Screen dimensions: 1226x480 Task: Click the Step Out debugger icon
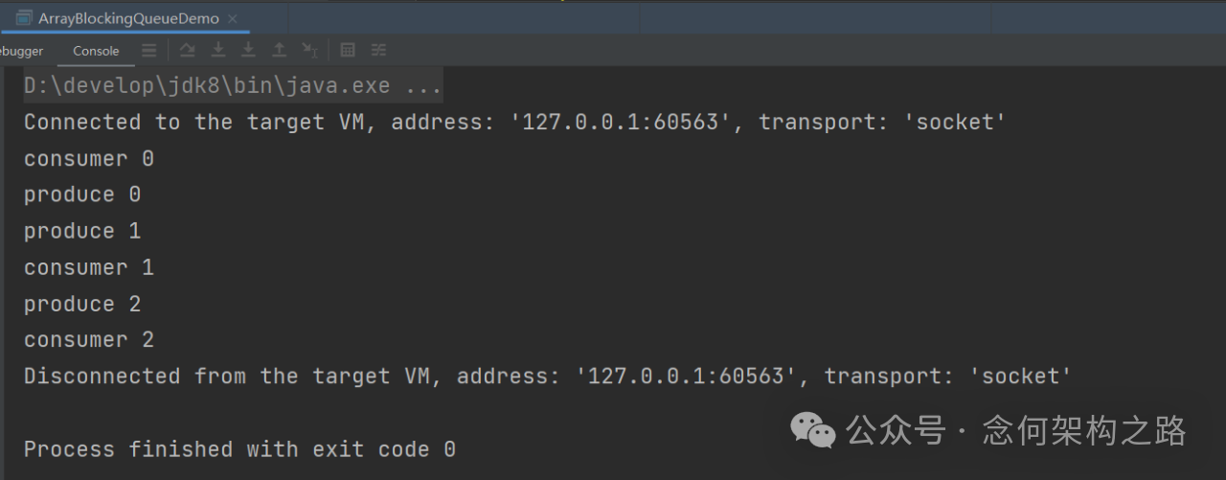tap(279, 51)
